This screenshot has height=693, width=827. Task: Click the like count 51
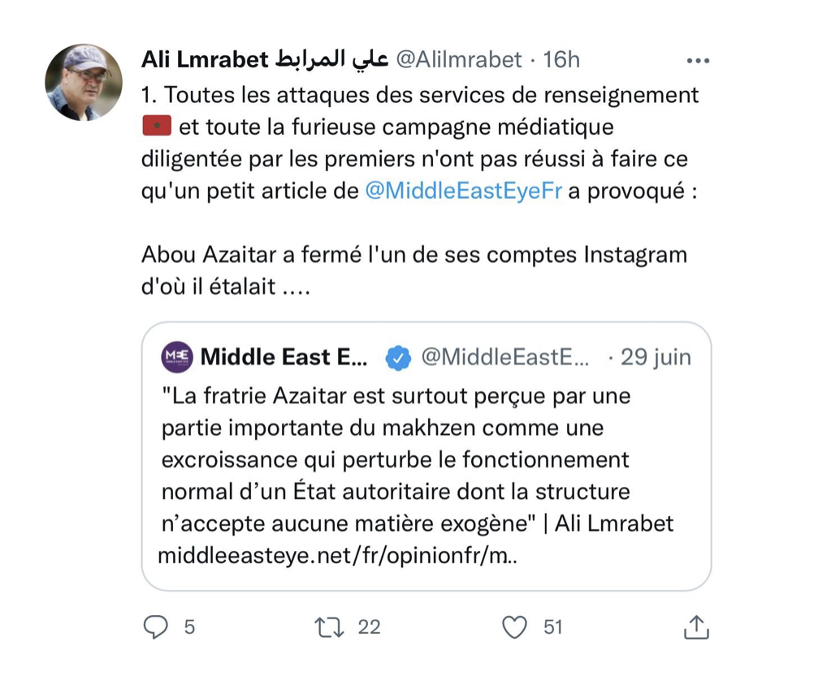[553, 627]
